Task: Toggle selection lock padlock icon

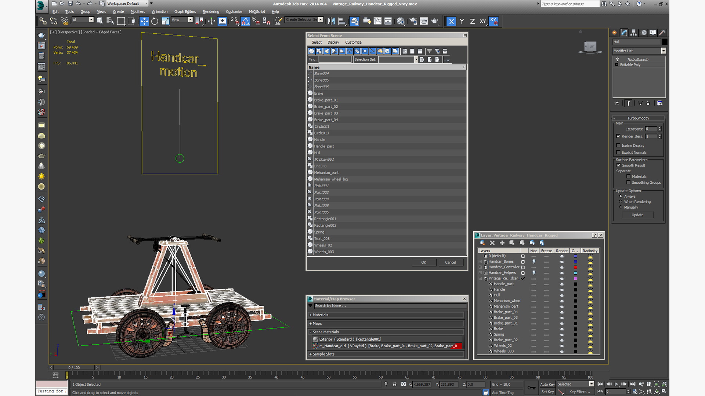Action: 394,384
